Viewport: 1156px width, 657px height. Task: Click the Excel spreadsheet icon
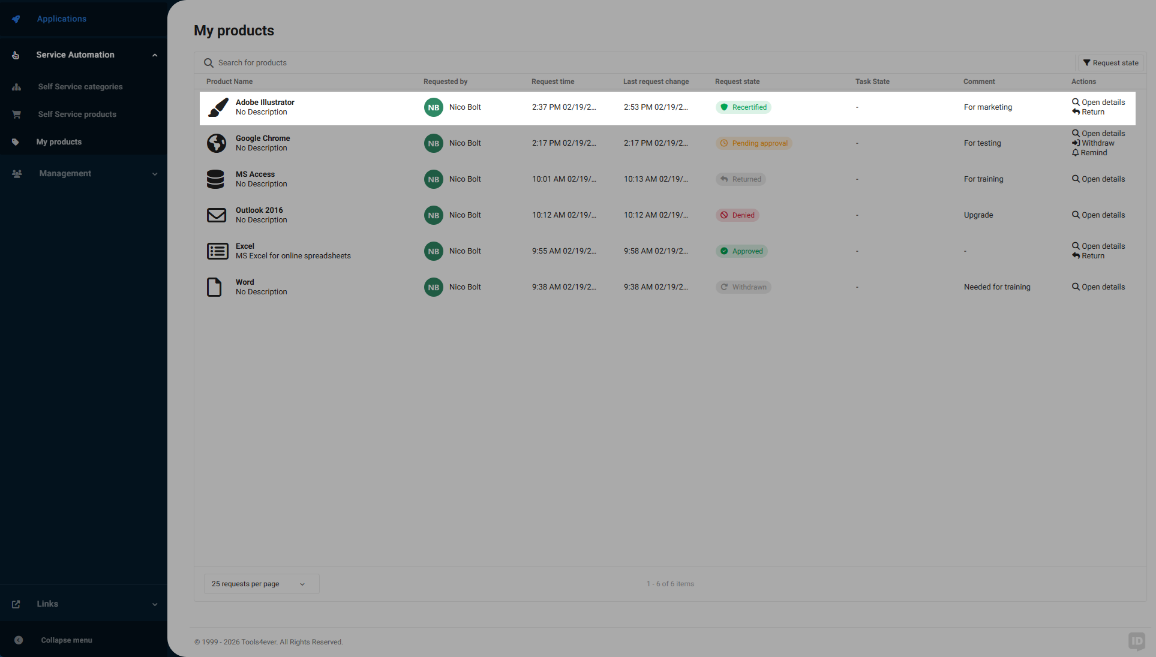pyautogui.click(x=217, y=251)
